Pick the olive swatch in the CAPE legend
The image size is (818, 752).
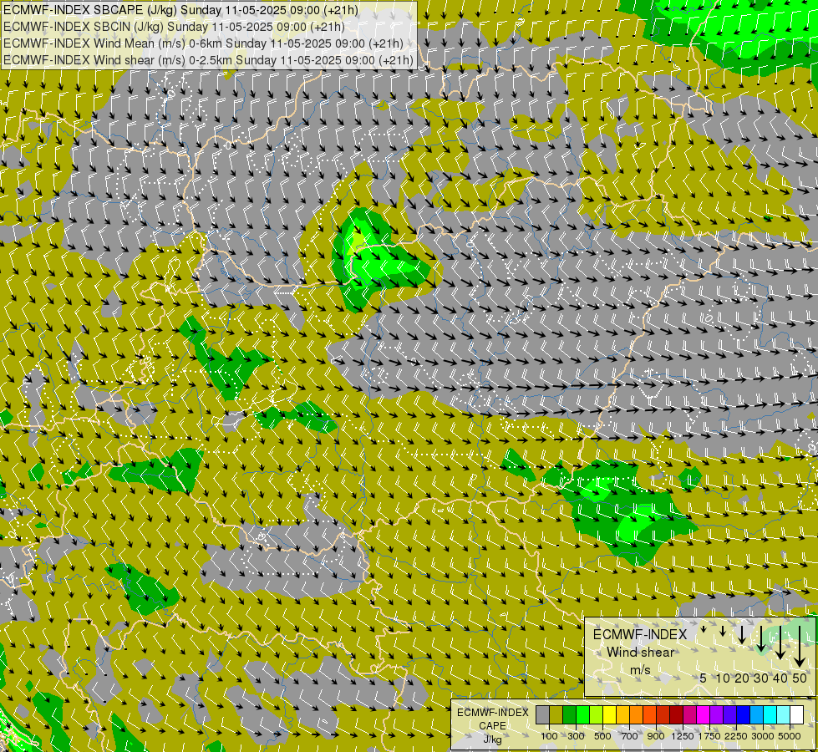[556, 715]
